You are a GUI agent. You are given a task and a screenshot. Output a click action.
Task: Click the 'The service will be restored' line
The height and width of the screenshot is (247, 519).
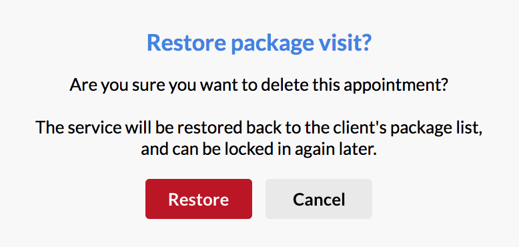259,128
